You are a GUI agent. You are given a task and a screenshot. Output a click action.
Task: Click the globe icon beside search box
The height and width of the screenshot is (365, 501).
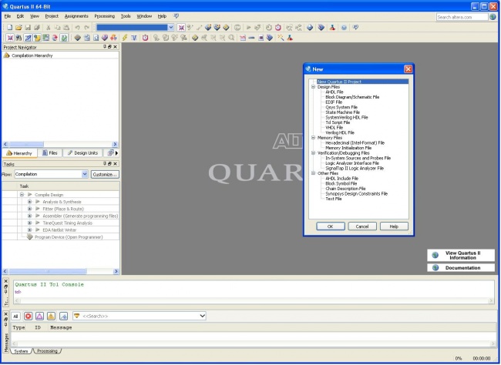(493, 16)
